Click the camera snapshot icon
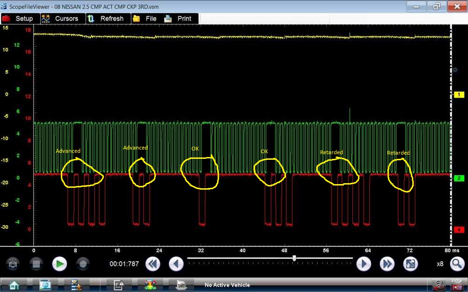The height and width of the screenshot is (292, 468). click(x=13, y=264)
